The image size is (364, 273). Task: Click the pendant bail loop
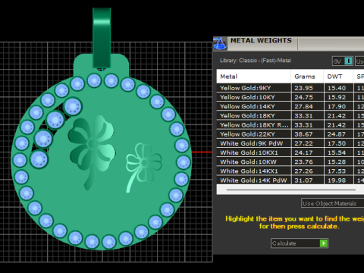click(x=102, y=38)
